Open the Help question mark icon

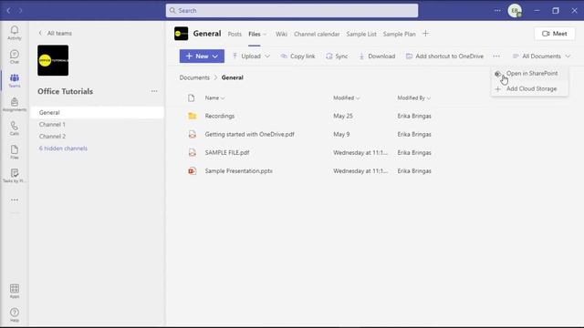15,313
